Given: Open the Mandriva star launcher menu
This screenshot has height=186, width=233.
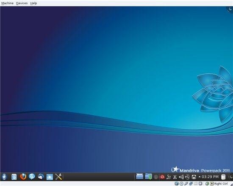Looking at the screenshot, I should (4, 177).
